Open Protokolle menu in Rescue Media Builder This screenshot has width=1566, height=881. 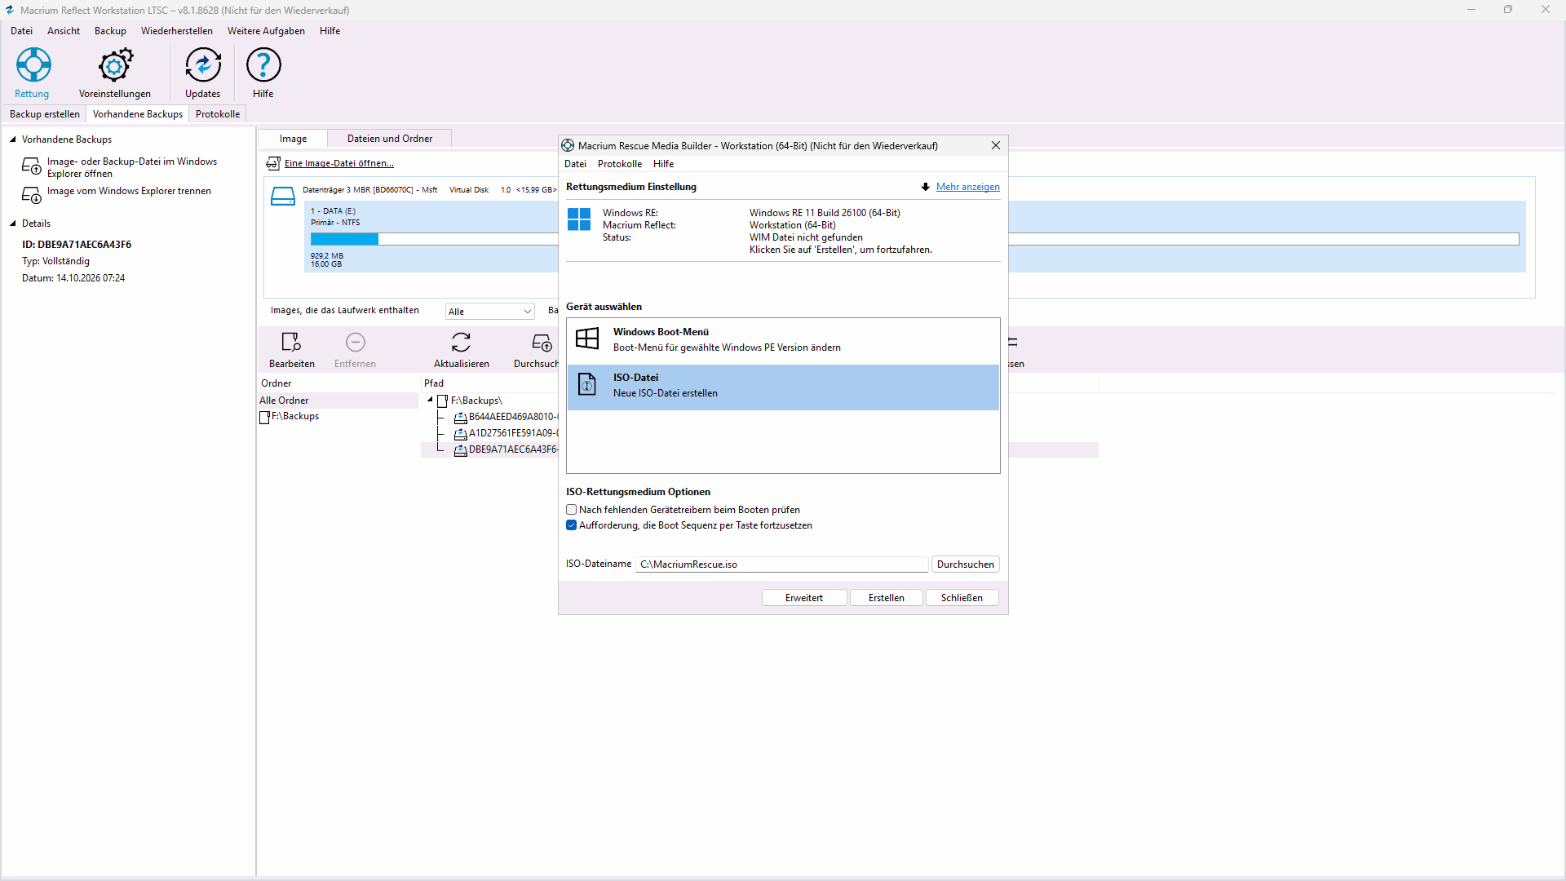(620, 164)
